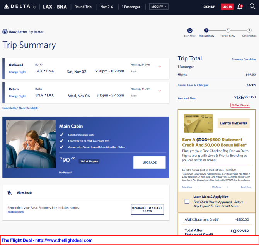
Task: Click the LAX - BNA route text
Action: point(55,7)
